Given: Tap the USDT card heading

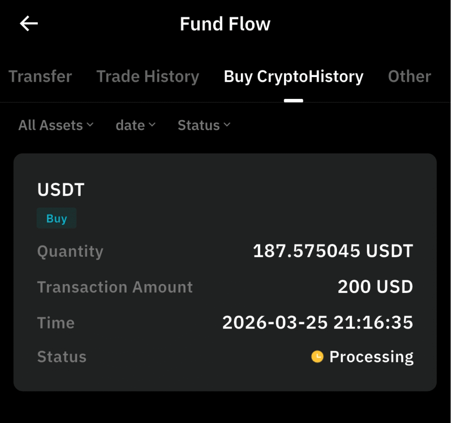Looking at the screenshot, I should point(61,190).
